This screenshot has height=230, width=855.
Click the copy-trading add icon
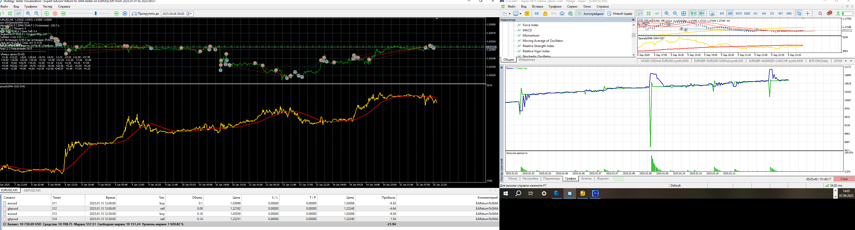[x=571, y=14]
